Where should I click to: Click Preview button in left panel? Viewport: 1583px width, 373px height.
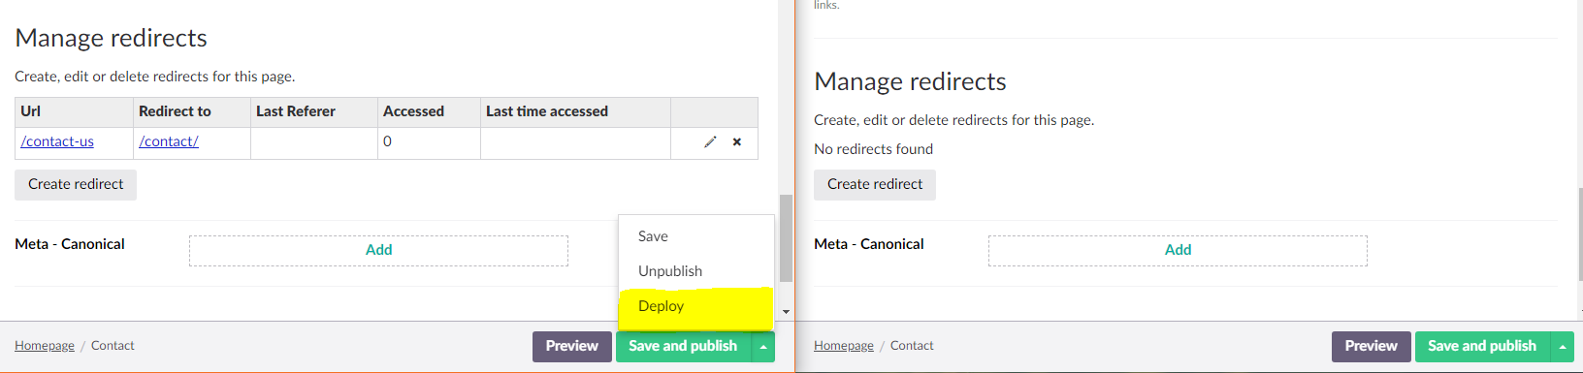point(572,346)
